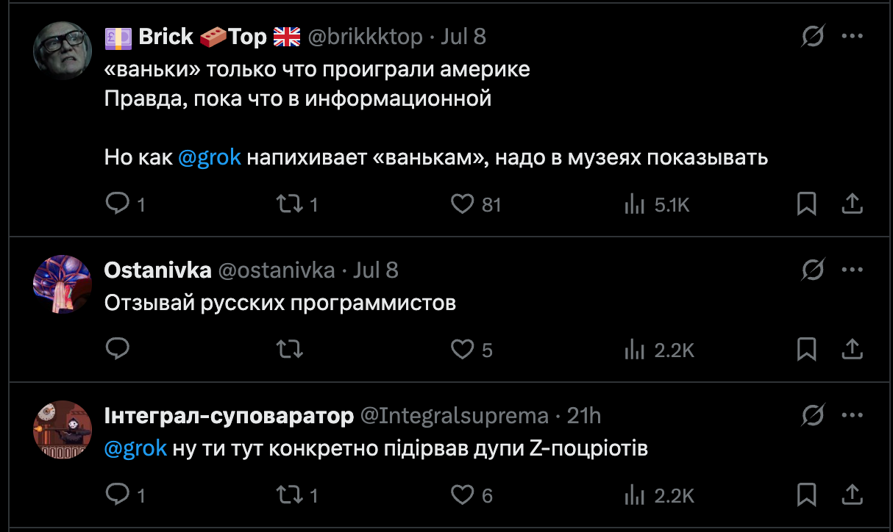Share Brick Top's tweet
893x532 pixels.
pyautogui.click(x=852, y=204)
